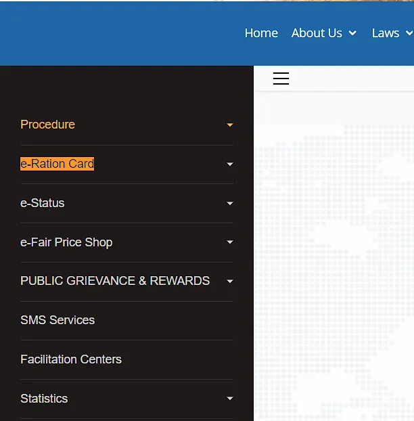Expand the e-Status dropdown arrow
Screen dimensions: 414x421
pyautogui.click(x=230, y=203)
